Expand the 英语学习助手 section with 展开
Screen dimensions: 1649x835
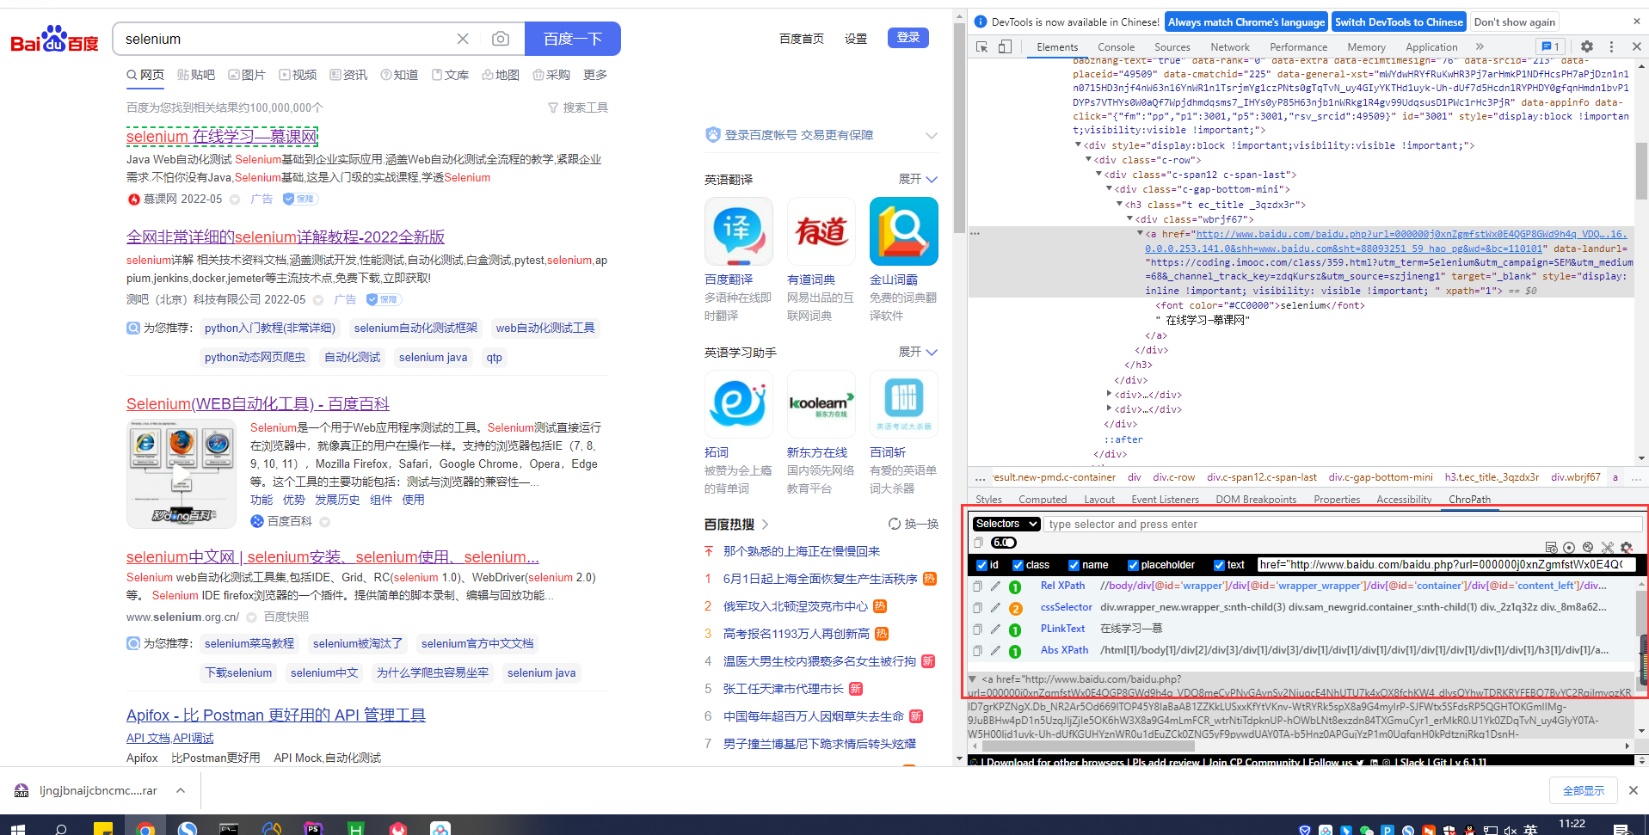tap(918, 352)
